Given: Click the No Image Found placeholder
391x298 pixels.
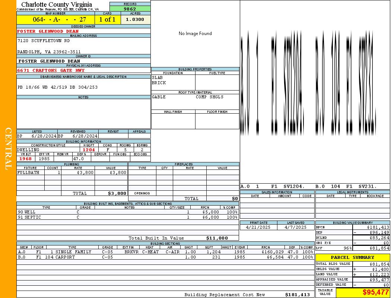Looking at the screenshot, I should 195,34.
